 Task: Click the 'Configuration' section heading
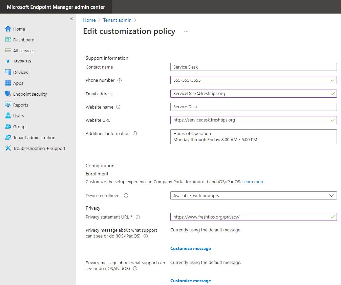click(x=100, y=166)
